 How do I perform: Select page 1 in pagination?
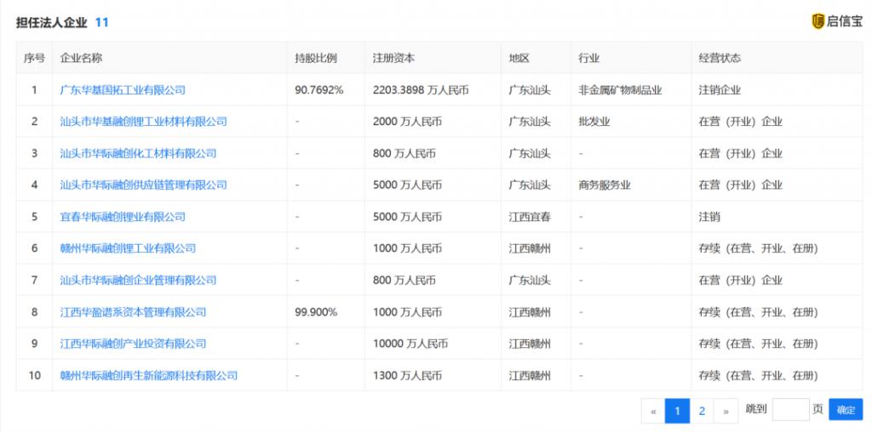coord(677,411)
